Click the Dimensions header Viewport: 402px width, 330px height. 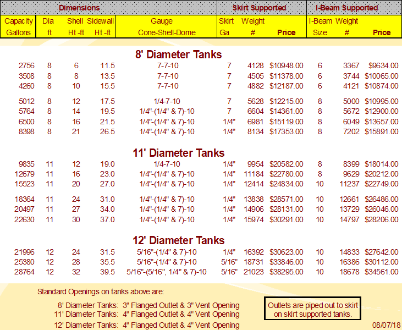pyautogui.click(x=79, y=8)
